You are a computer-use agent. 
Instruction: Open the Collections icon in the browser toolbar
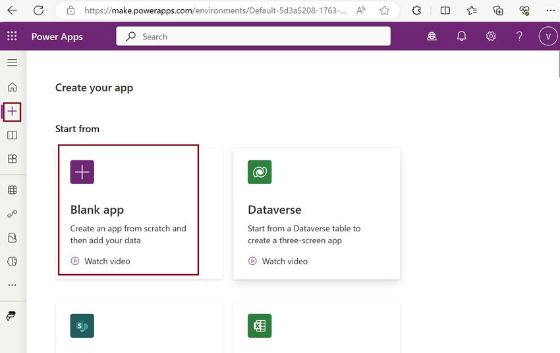coord(498,11)
